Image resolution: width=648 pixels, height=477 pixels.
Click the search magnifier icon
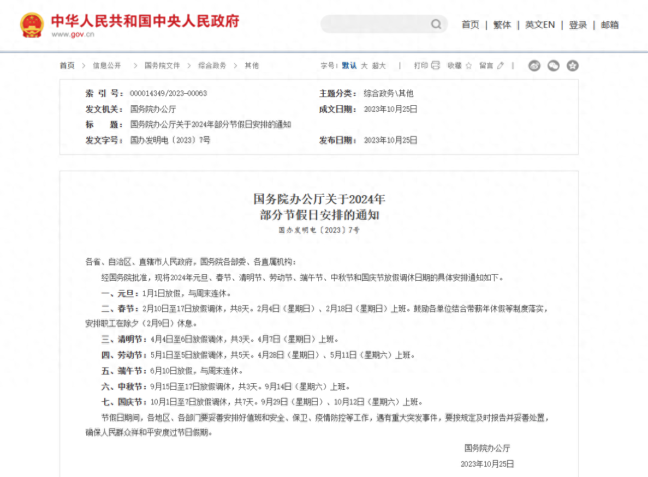[x=436, y=24]
